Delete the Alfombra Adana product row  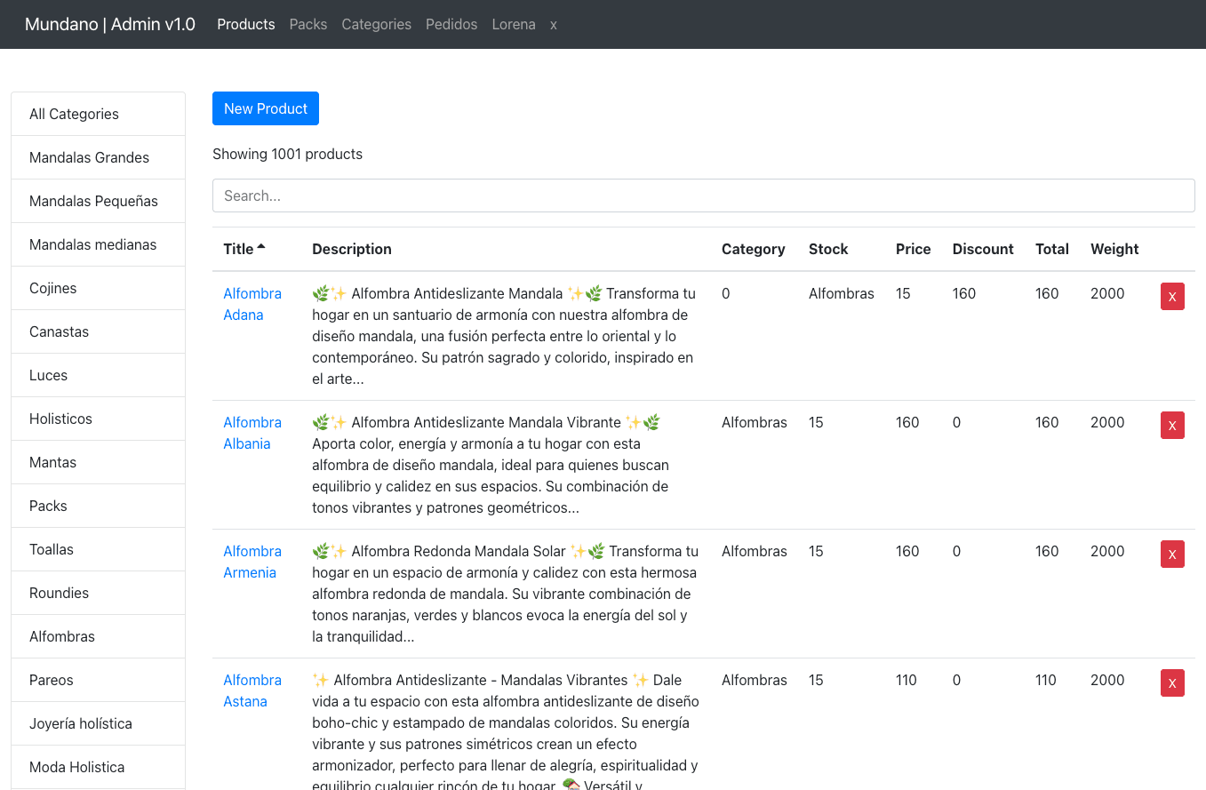click(1171, 296)
